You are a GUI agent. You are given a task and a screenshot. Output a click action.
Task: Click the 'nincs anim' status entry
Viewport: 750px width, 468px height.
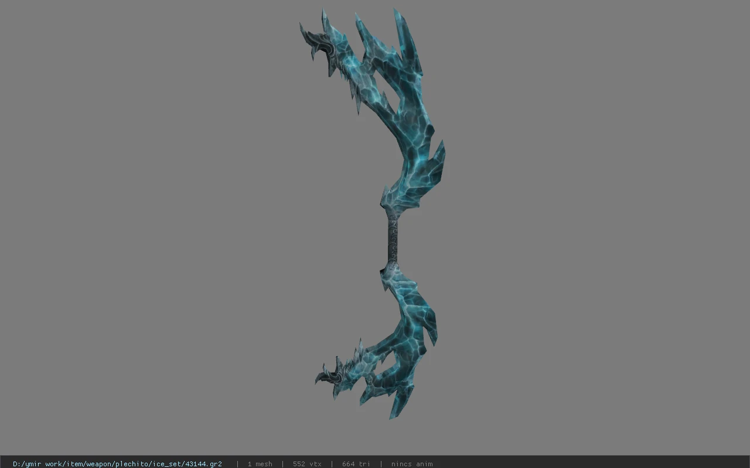coord(412,464)
